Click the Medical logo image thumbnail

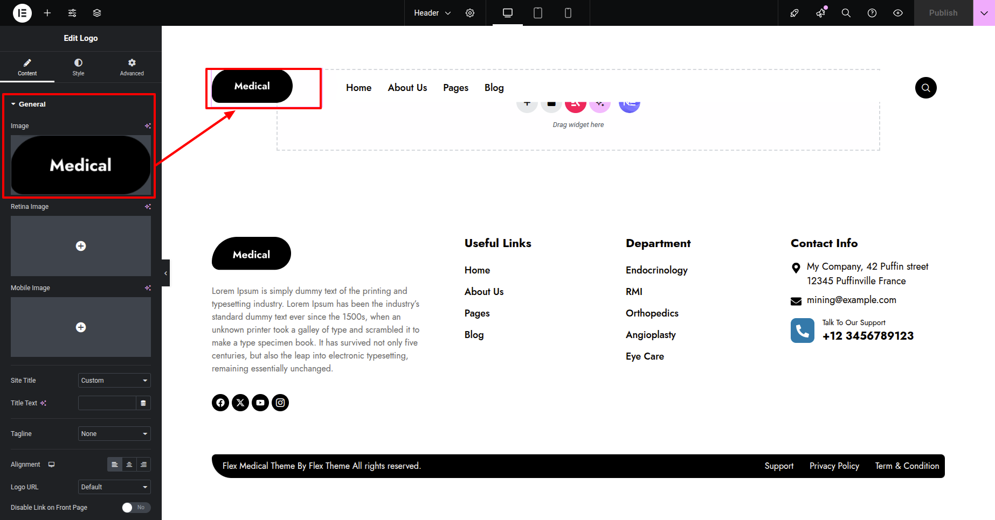tap(81, 165)
